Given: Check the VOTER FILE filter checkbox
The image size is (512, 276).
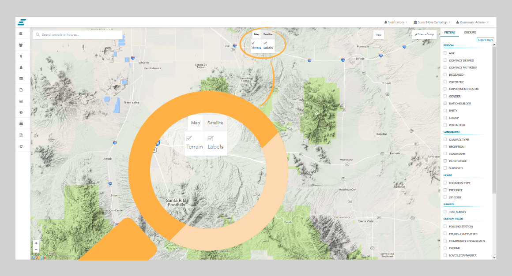Looking at the screenshot, I should click(x=445, y=82).
